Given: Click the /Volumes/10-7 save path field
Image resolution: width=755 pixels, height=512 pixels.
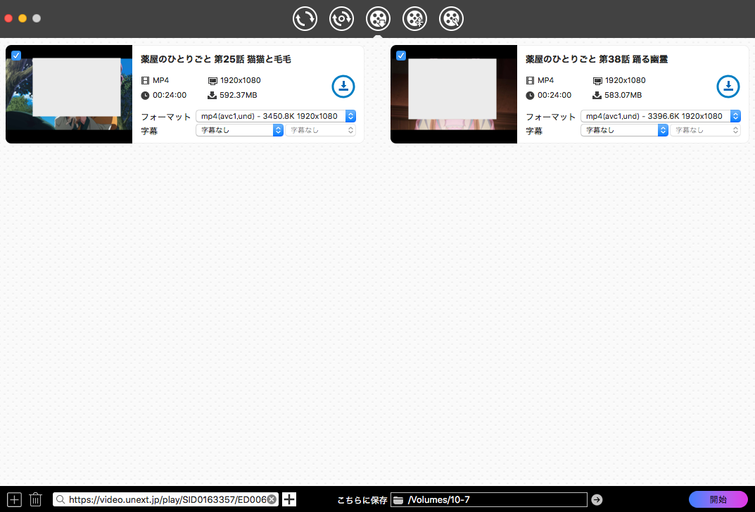Looking at the screenshot, I should [x=493, y=499].
